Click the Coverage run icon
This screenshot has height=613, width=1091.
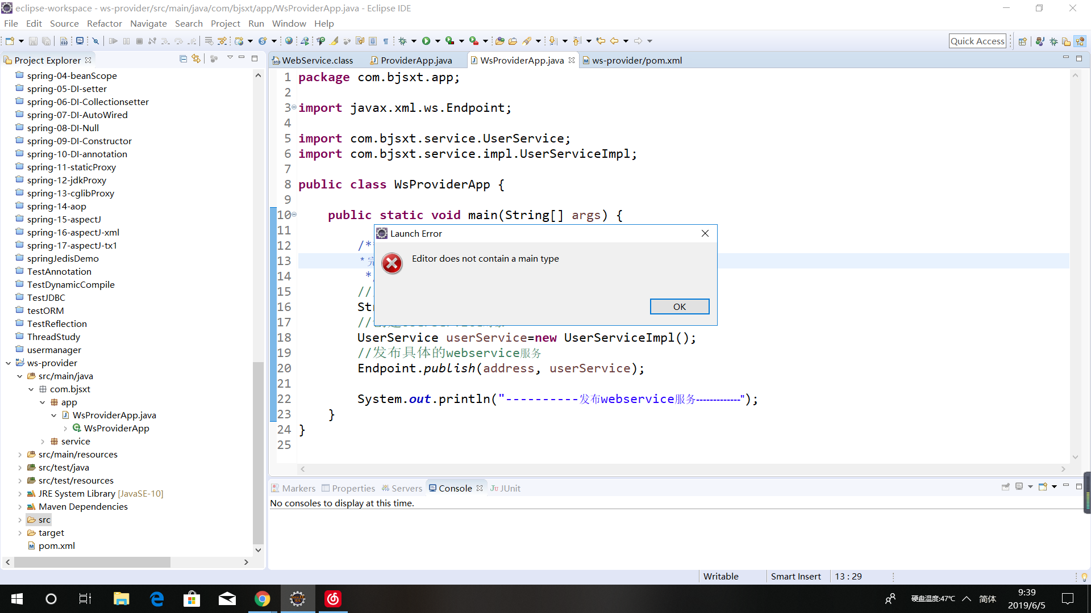pos(450,41)
